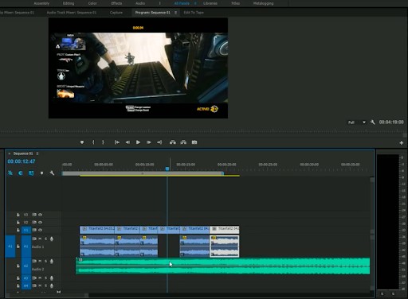
Task: Enable voice-over record on Audio 2
Action: click(52, 261)
